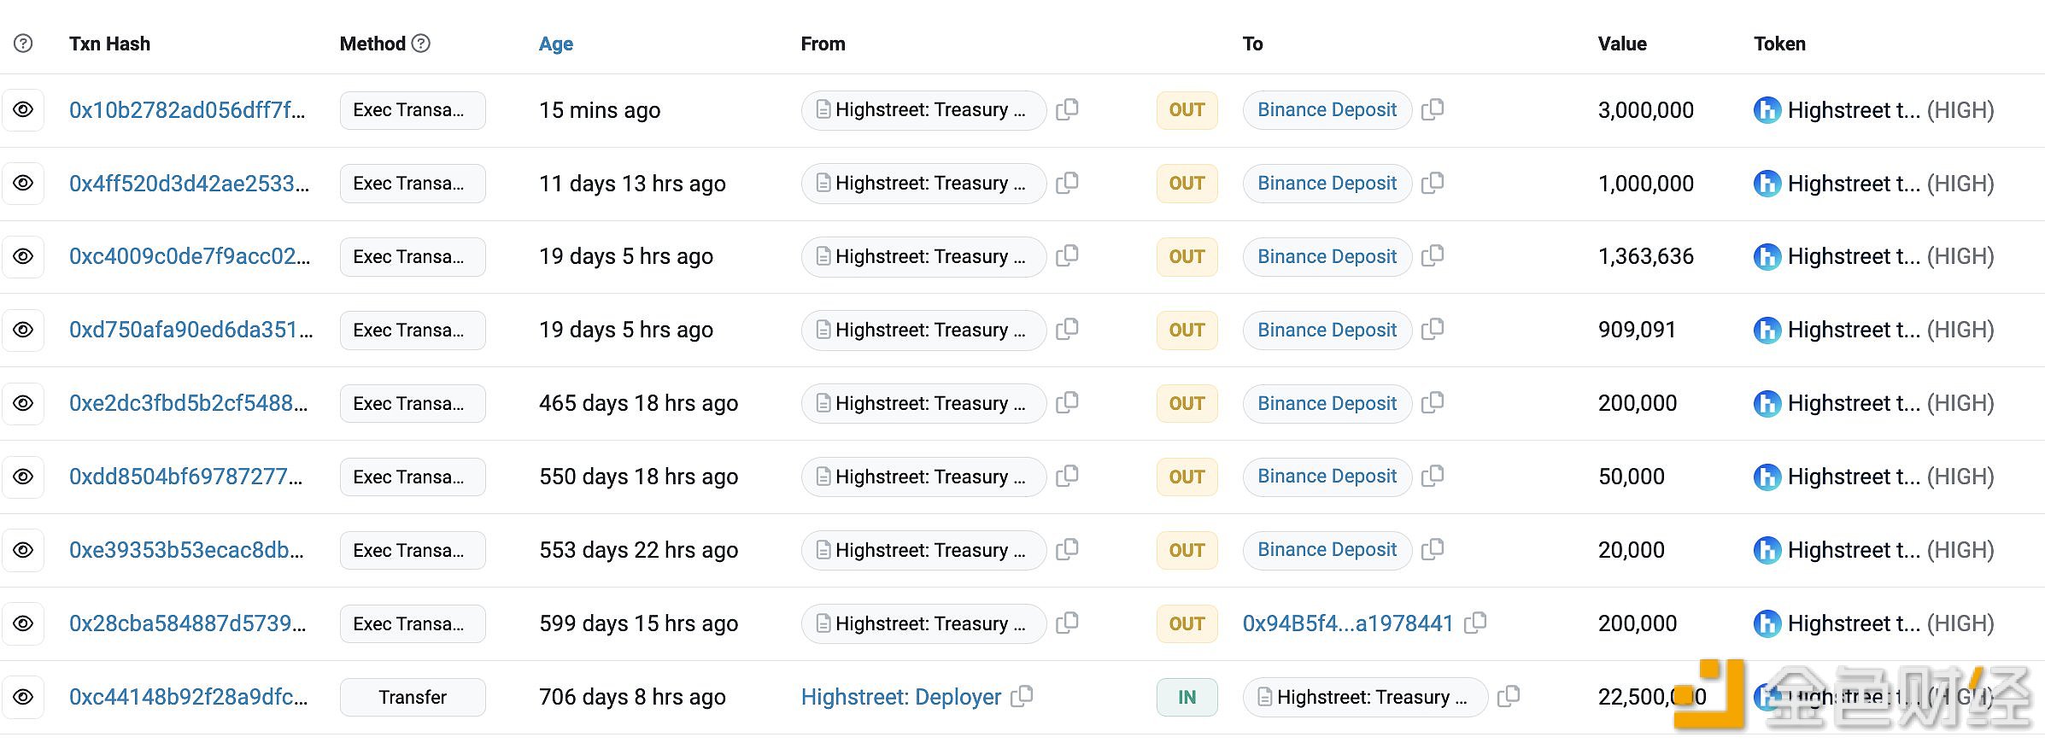Open transaction hash 0xe2dc3fbd5b2cf5488
Image resolution: width=2045 pixels, height=743 pixels.
pyautogui.click(x=189, y=403)
